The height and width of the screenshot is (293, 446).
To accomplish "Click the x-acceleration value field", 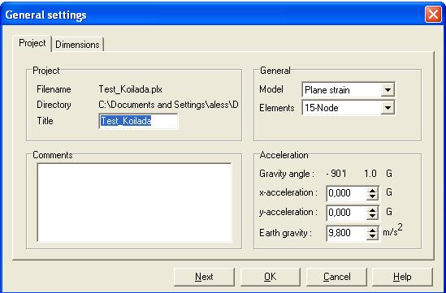I will pos(346,193).
